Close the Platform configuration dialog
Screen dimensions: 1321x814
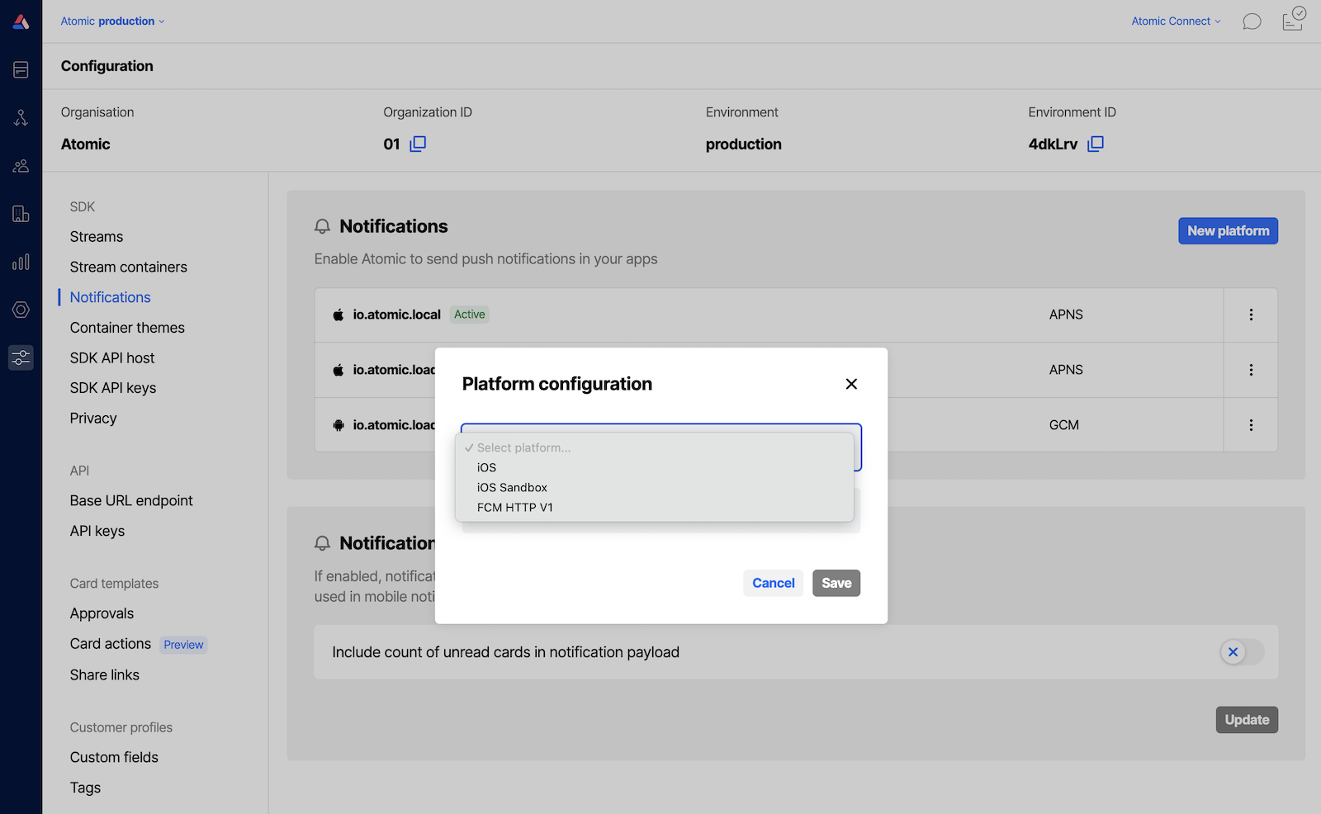coord(851,384)
